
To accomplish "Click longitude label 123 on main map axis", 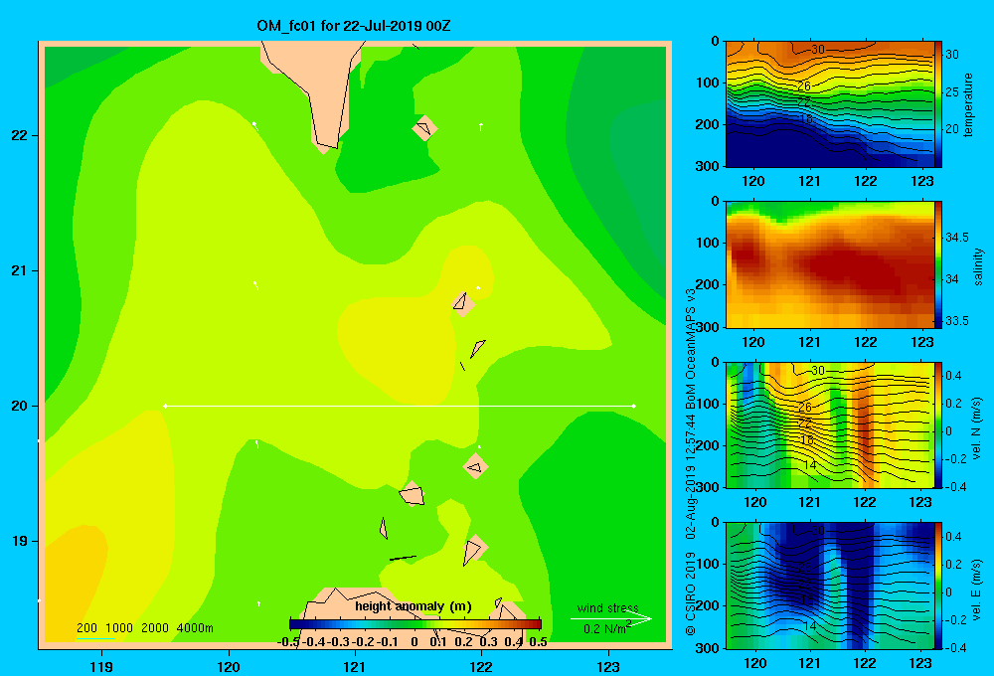I will pos(608,666).
